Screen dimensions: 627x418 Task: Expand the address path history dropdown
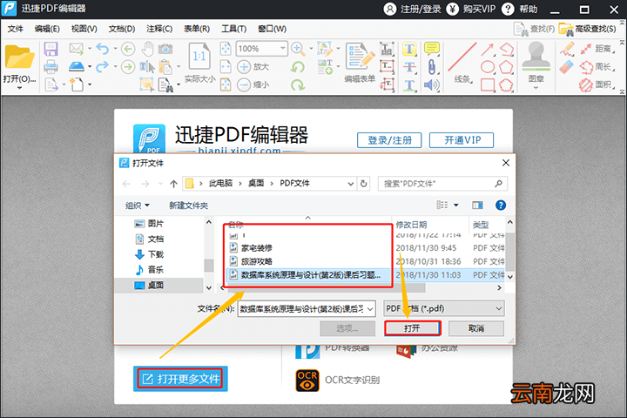pos(351,184)
